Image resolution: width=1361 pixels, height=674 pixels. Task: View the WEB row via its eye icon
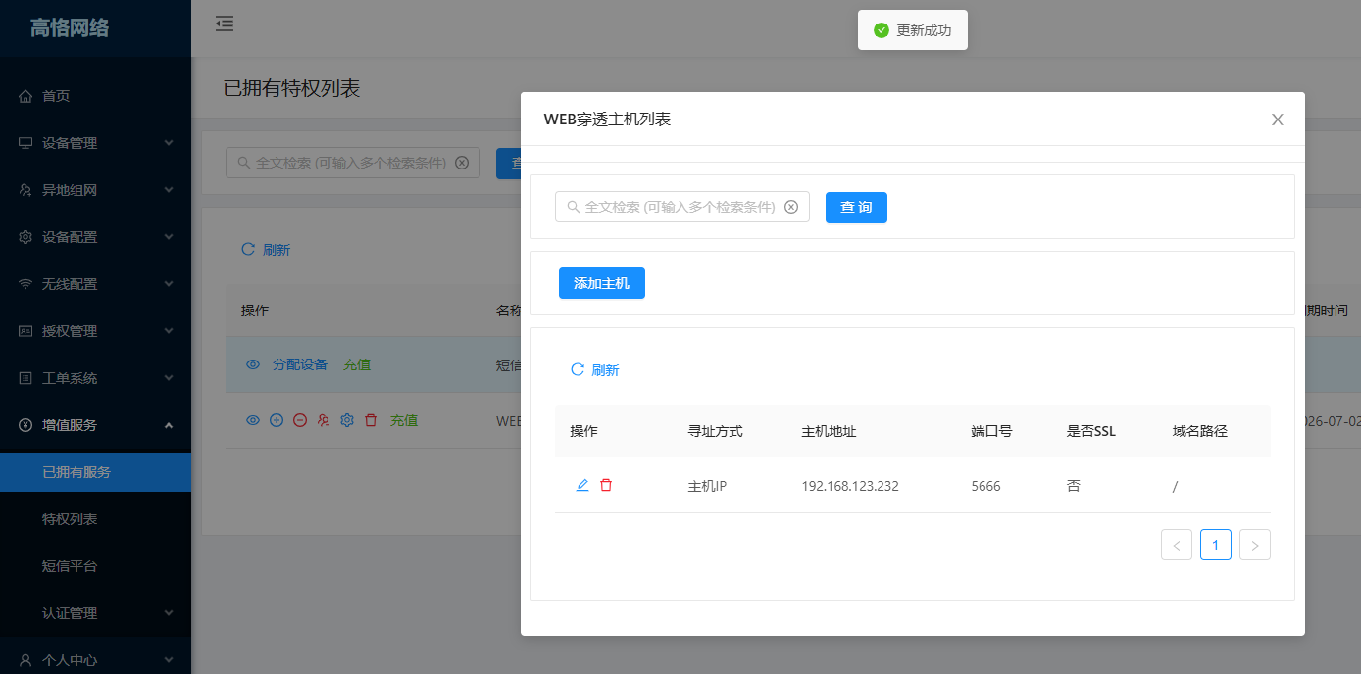point(253,420)
